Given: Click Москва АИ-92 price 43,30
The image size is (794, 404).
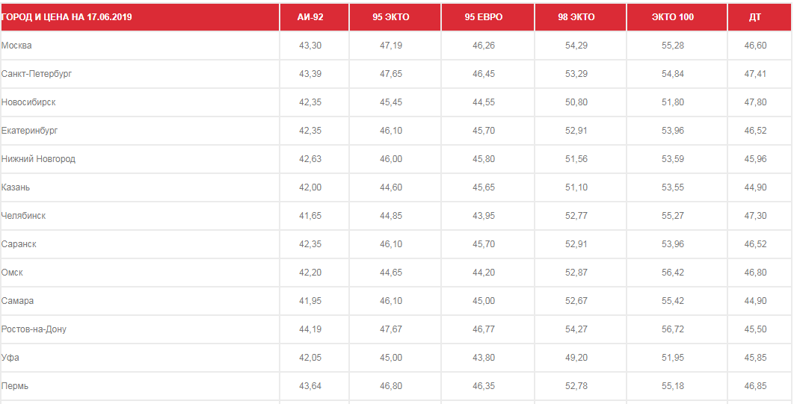Looking at the screenshot, I should (x=310, y=46).
